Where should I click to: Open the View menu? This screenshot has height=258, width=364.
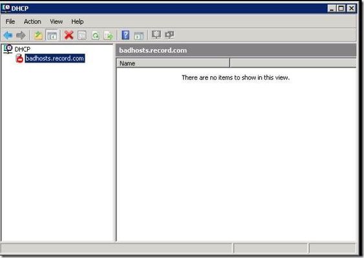pos(56,21)
